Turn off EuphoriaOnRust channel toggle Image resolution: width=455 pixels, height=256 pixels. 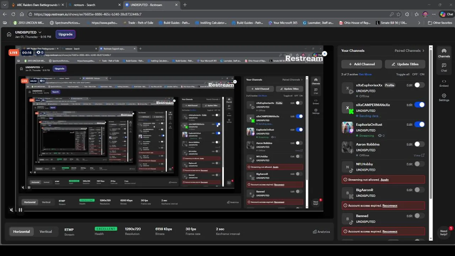pos(419,124)
